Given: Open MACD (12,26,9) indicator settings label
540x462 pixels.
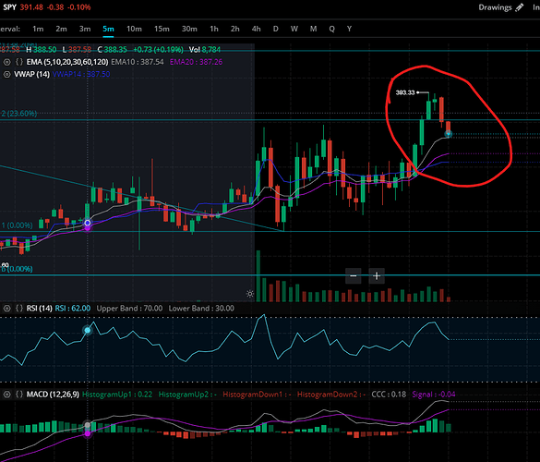Looking at the screenshot, I should tap(53, 394).
